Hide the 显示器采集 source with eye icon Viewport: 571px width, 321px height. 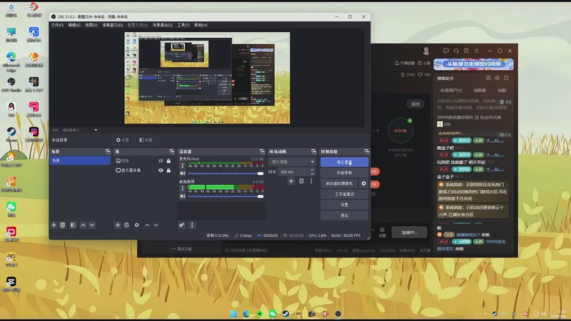tap(161, 170)
